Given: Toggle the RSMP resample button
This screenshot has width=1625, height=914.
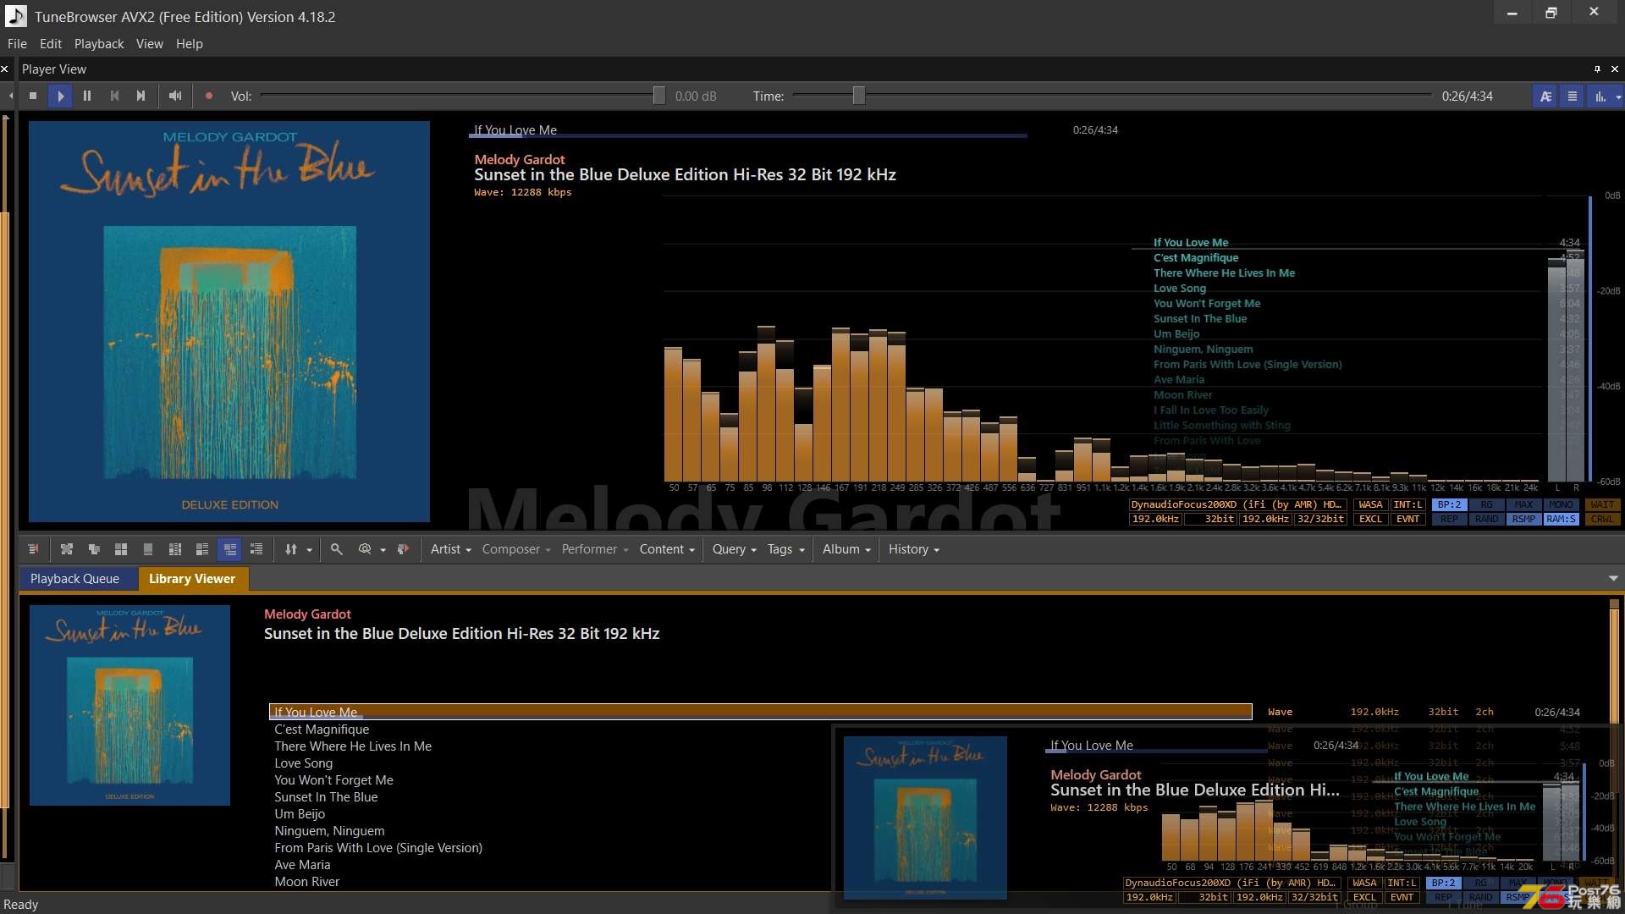Looking at the screenshot, I should point(1523,519).
